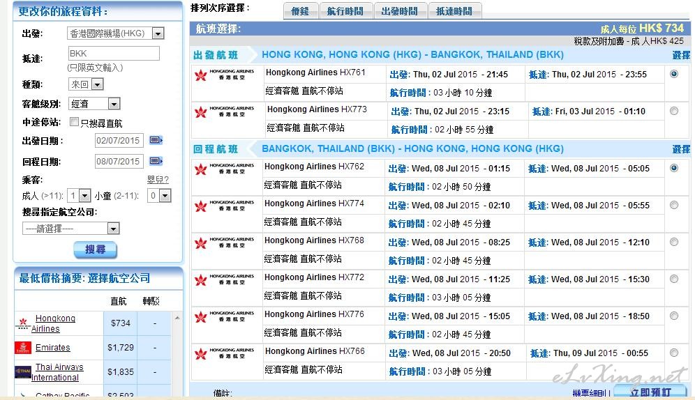Click the Thai Airways logo in price summary
This screenshot has height=400, width=695.
tap(23, 371)
